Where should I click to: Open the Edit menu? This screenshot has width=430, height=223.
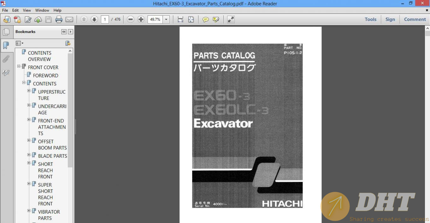(15, 10)
